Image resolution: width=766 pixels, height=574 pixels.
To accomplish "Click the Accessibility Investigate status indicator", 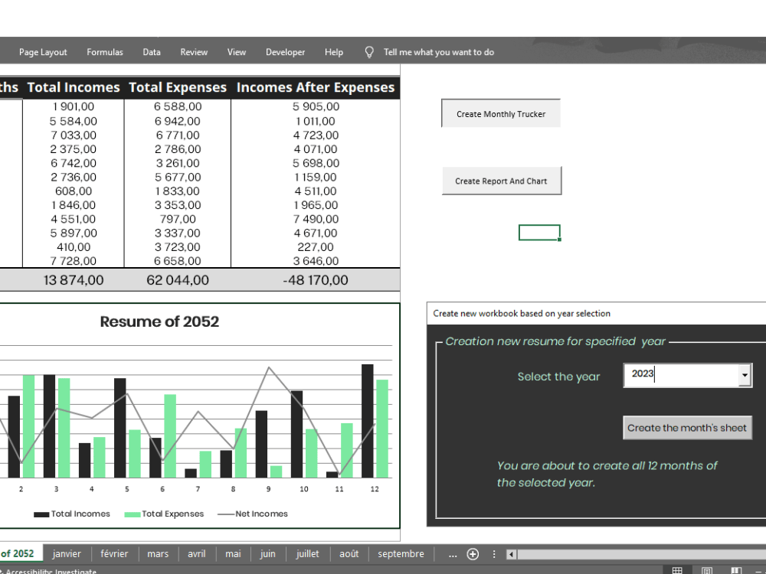I will 46,570.
